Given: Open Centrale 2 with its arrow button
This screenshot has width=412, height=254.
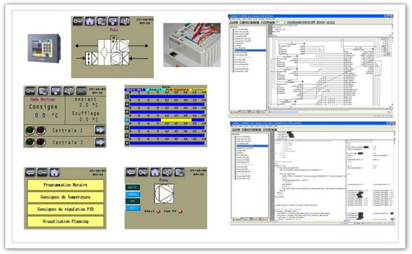Looking at the screenshot, I should 100,142.
